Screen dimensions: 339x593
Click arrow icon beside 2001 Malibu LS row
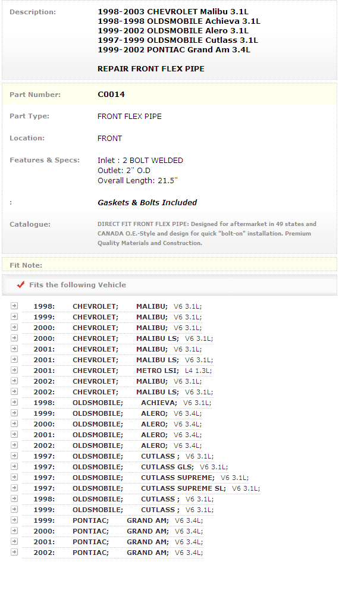click(x=14, y=359)
